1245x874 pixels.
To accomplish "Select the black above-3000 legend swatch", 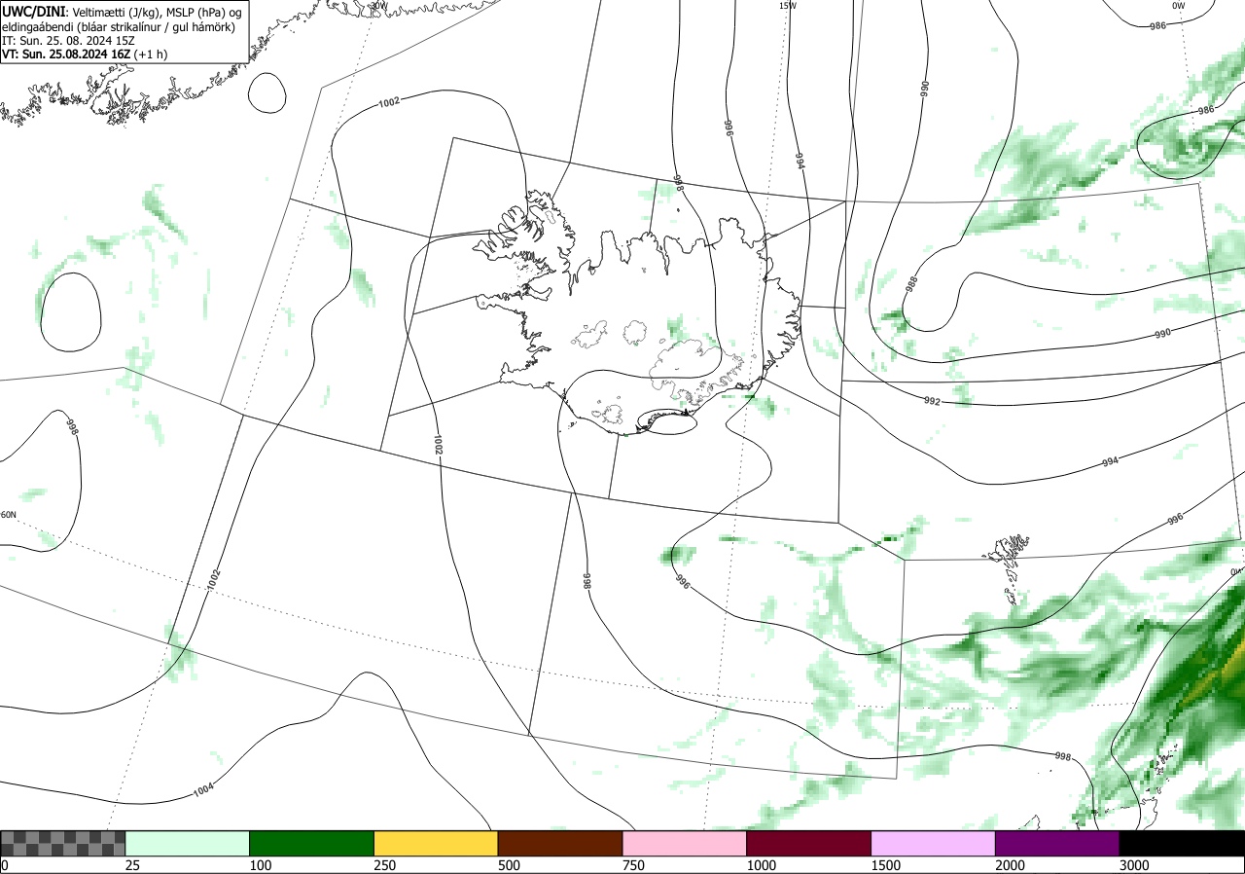I will coord(1182,843).
